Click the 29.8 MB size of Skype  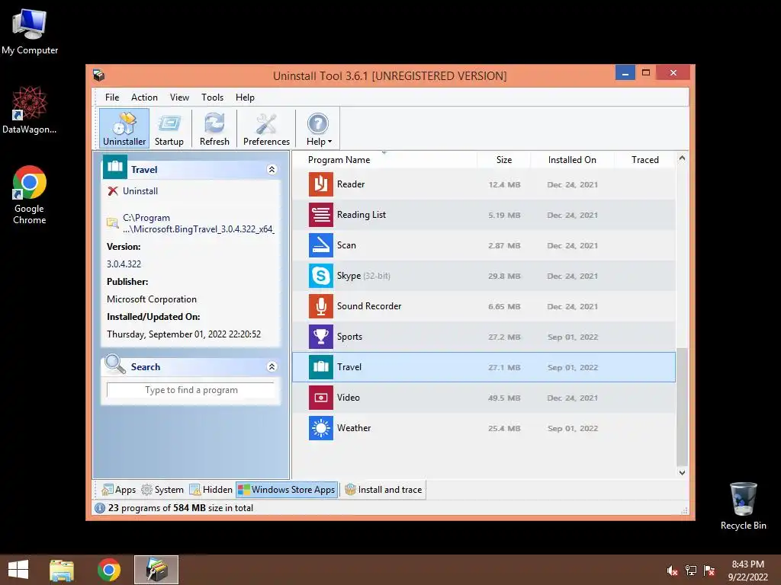[x=504, y=276]
